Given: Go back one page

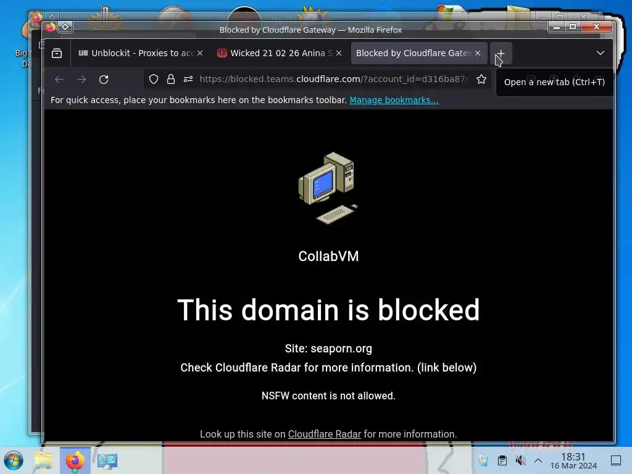Looking at the screenshot, I should pos(59,80).
